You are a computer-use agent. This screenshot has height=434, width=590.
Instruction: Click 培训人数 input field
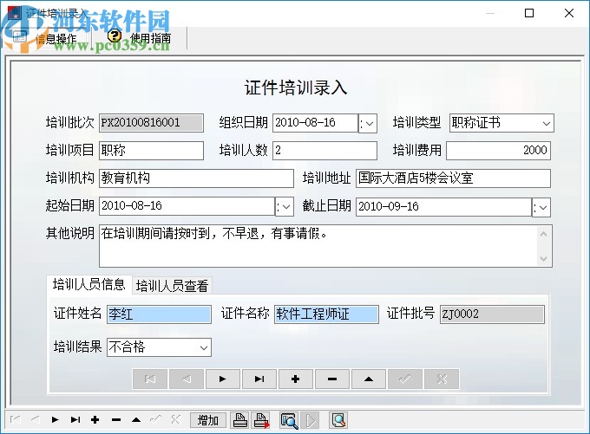pyautogui.click(x=324, y=151)
